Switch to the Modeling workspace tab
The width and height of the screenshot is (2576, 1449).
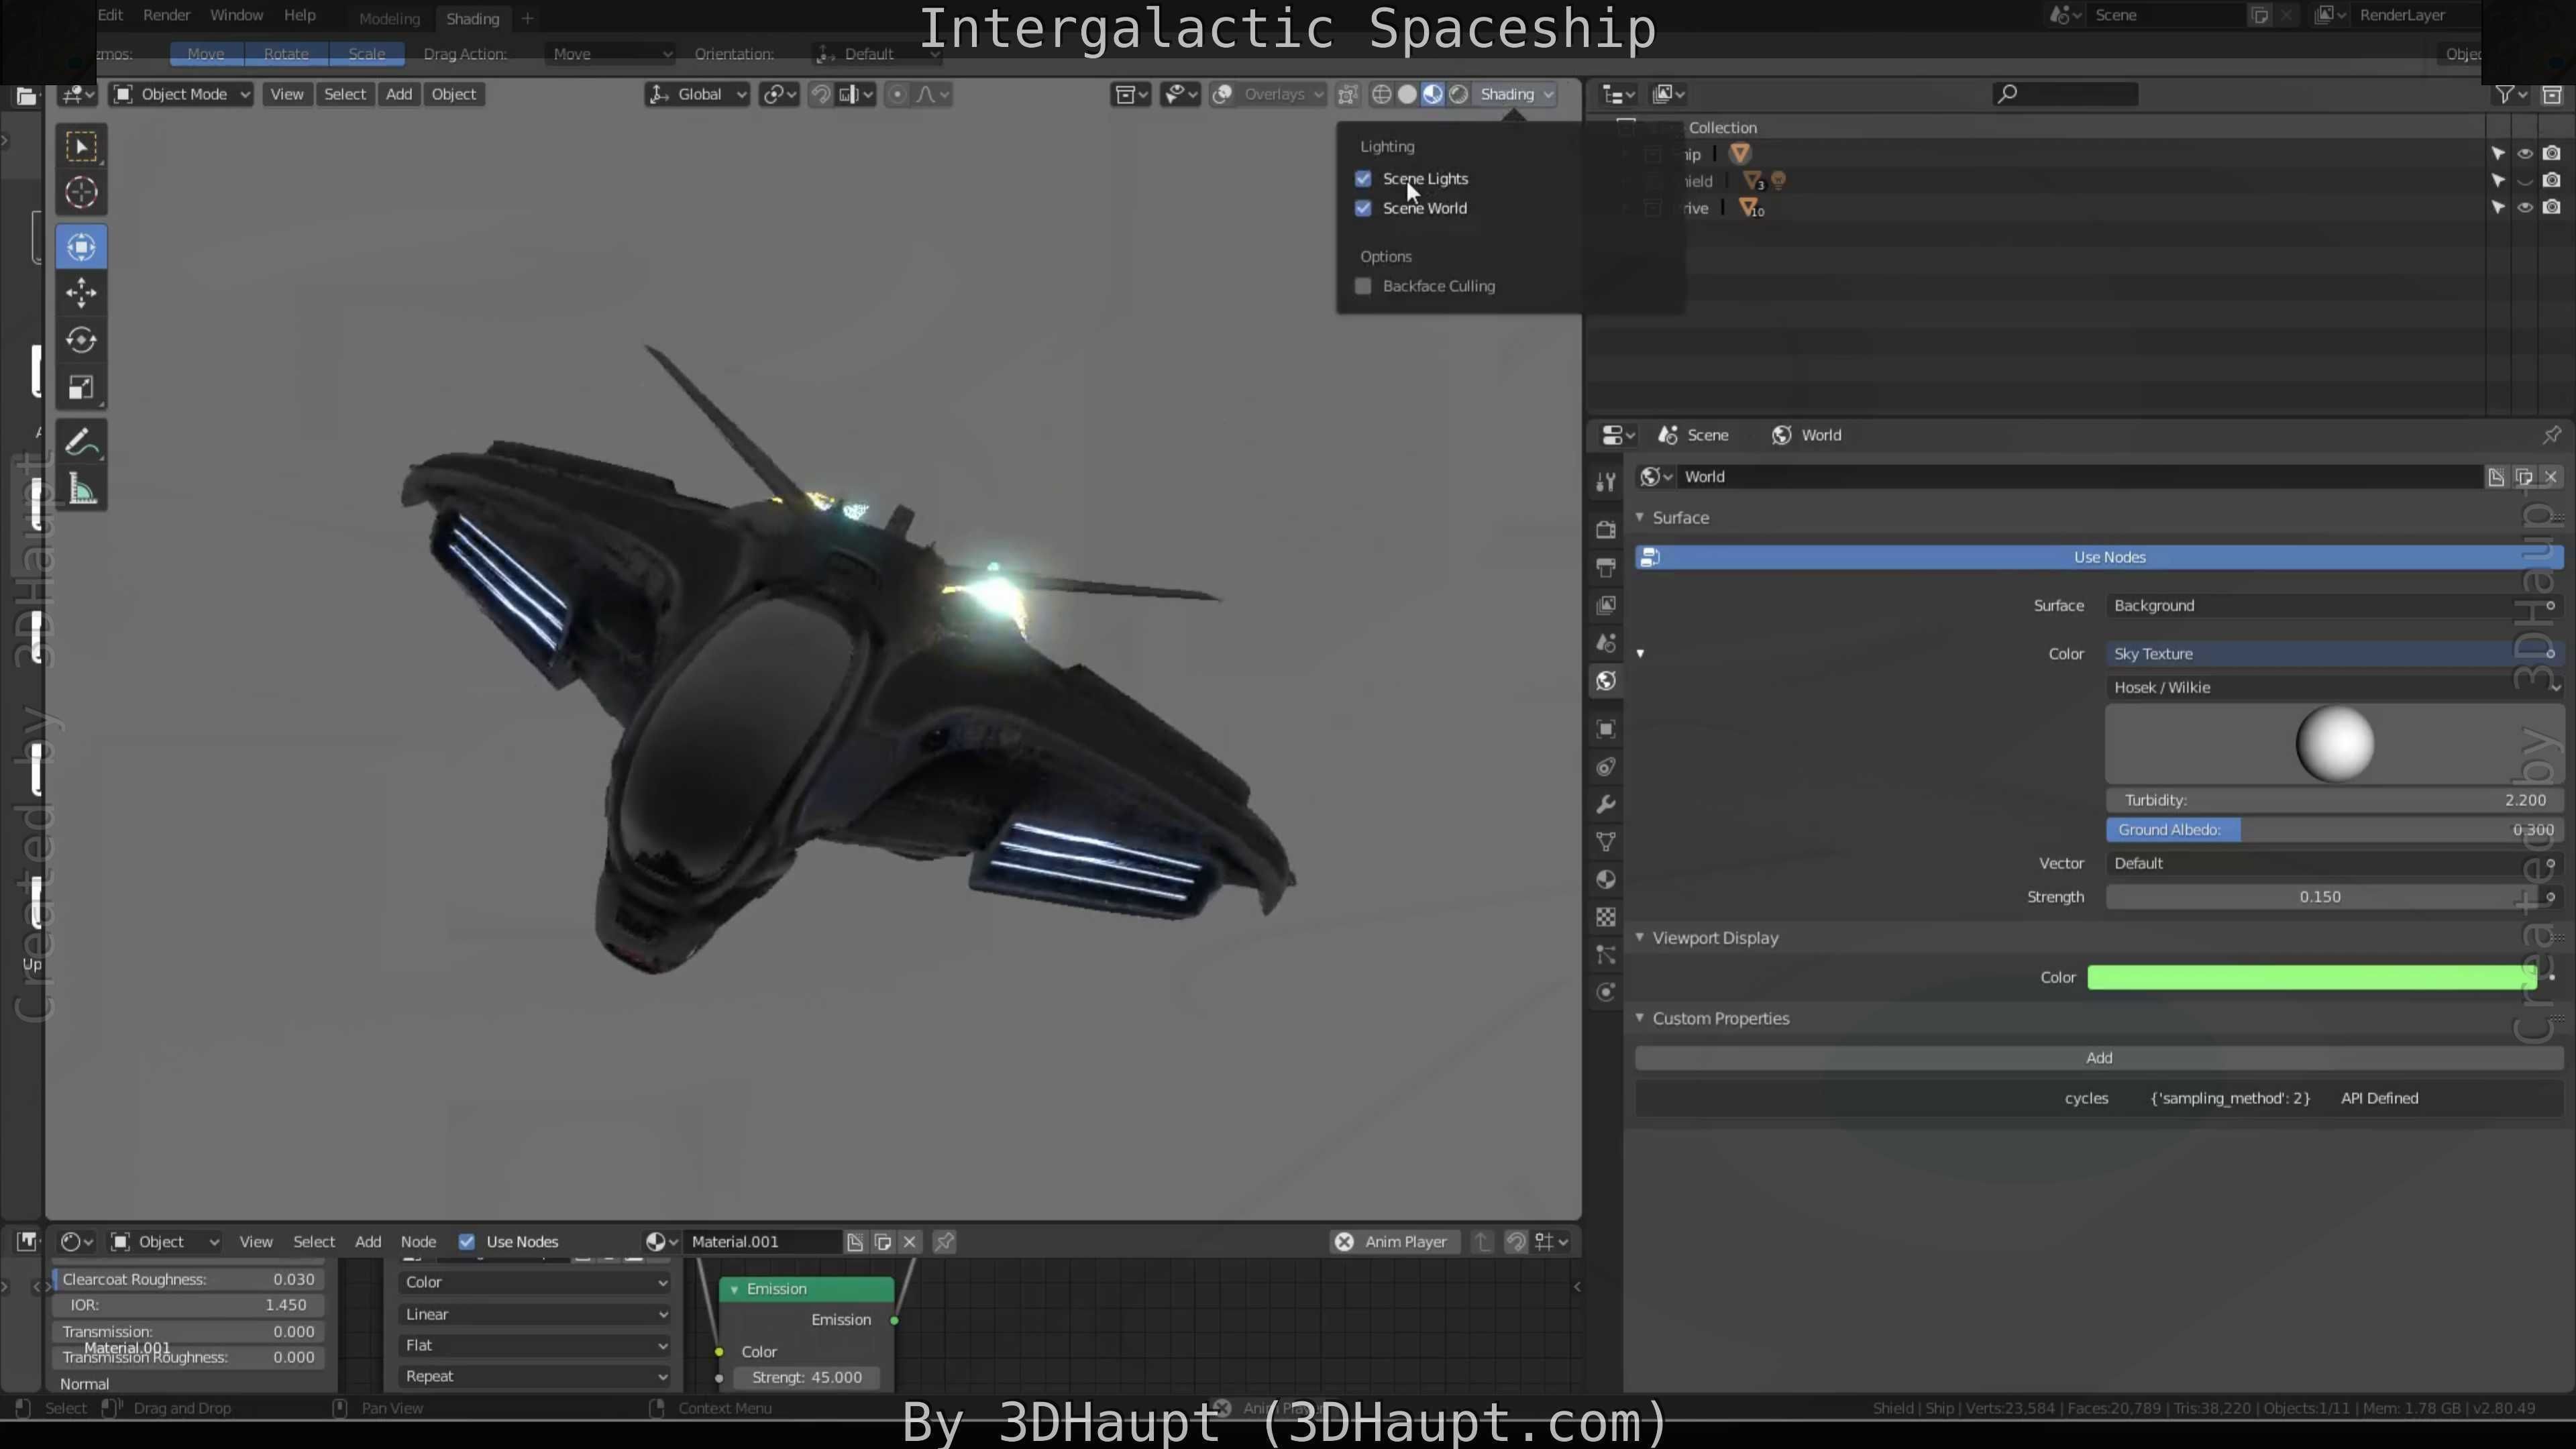(x=389, y=18)
